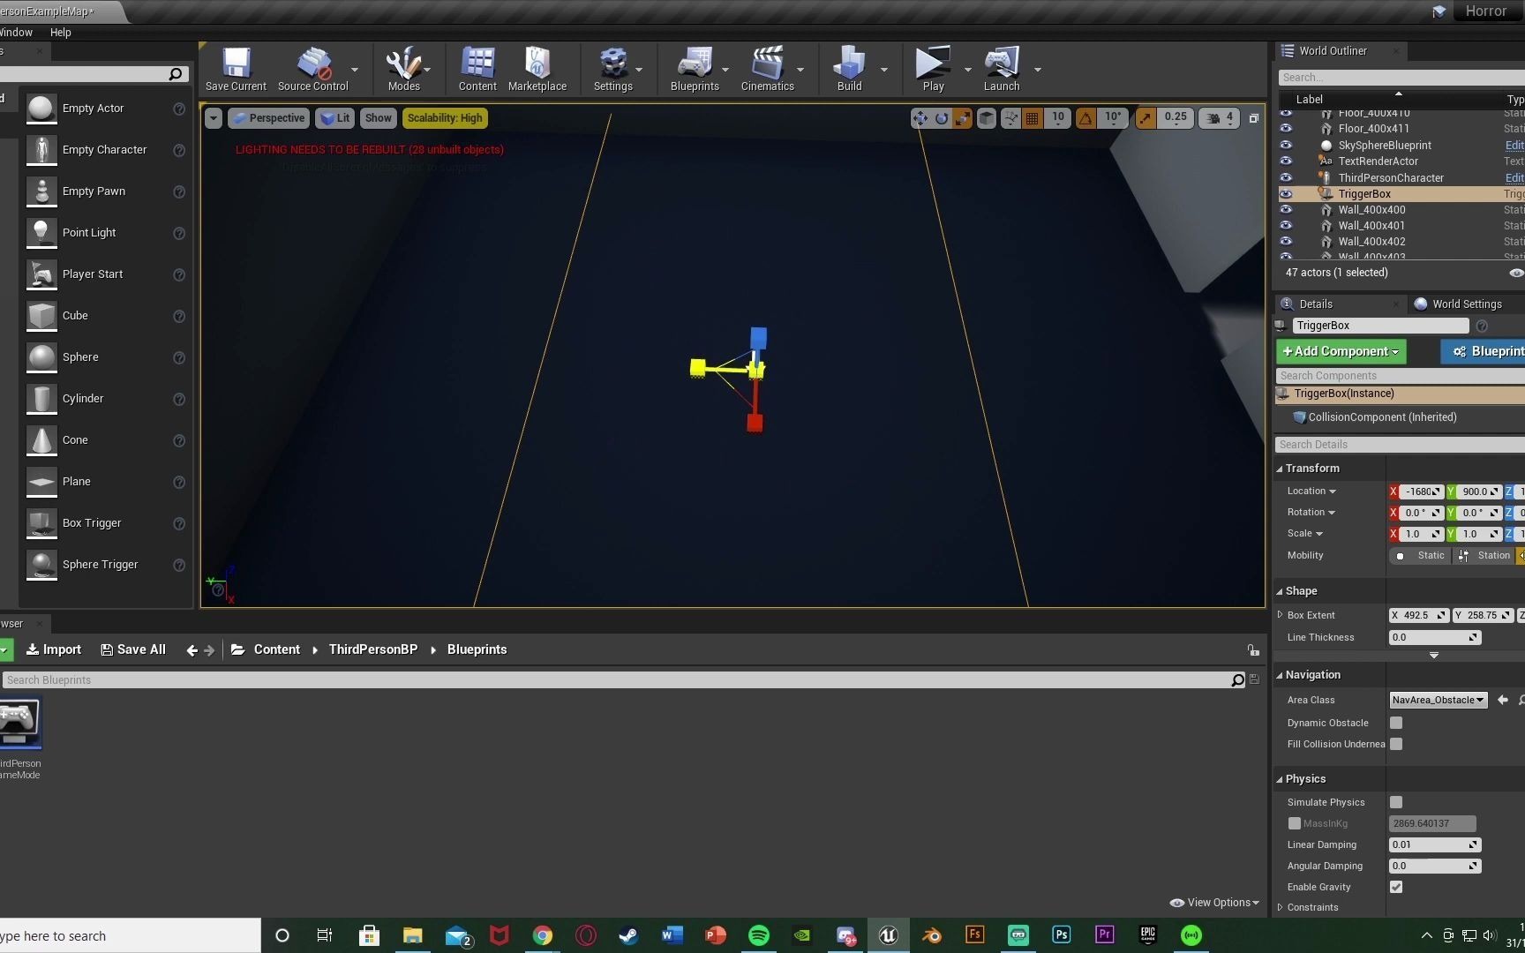Click the Save All button
1525x953 pixels.
click(132, 649)
